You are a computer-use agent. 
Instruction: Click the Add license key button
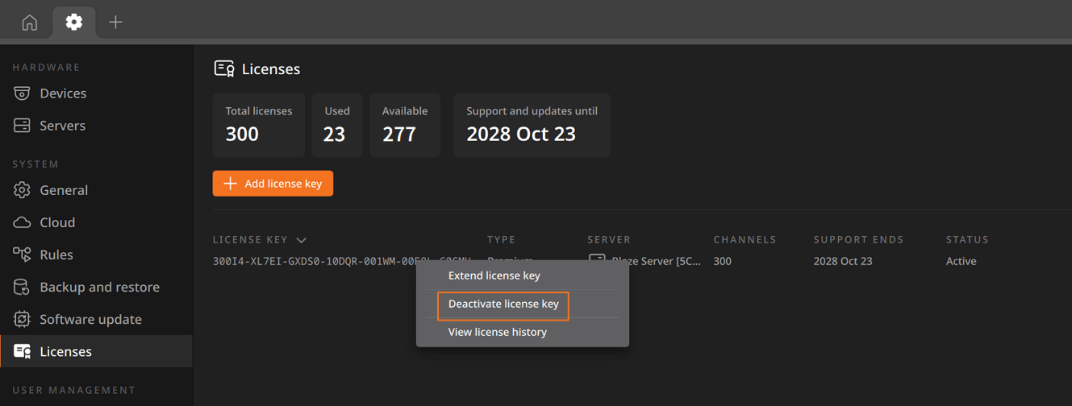273,184
